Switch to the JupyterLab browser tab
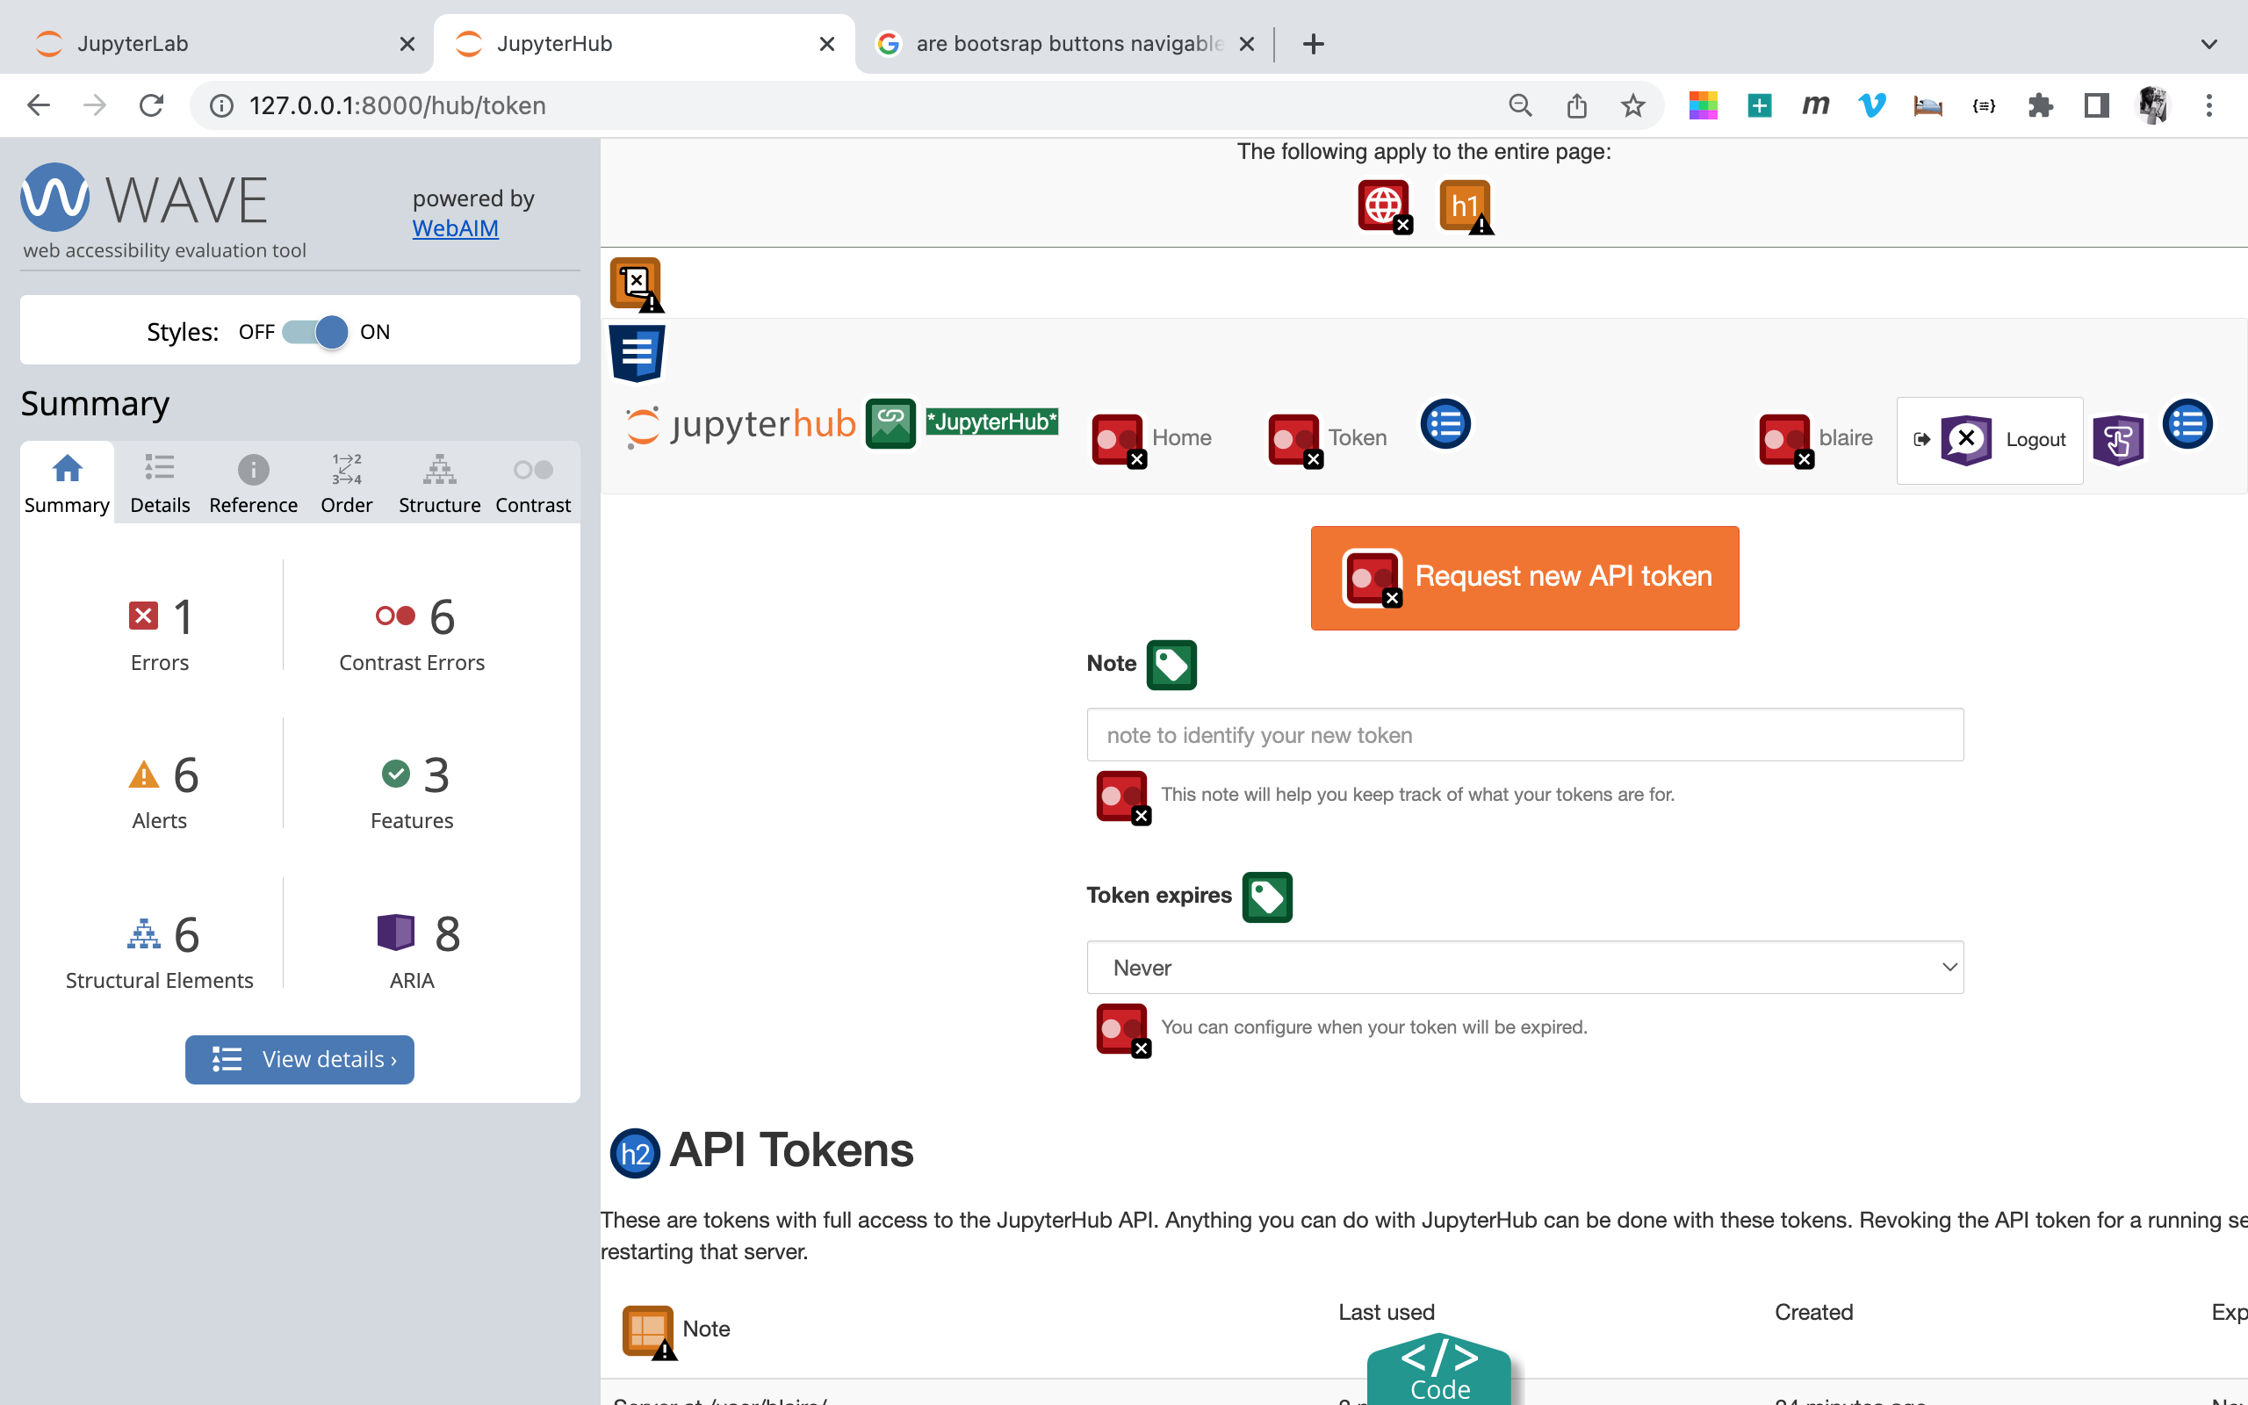The width and height of the screenshot is (2248, 1405). pos(133,44)
